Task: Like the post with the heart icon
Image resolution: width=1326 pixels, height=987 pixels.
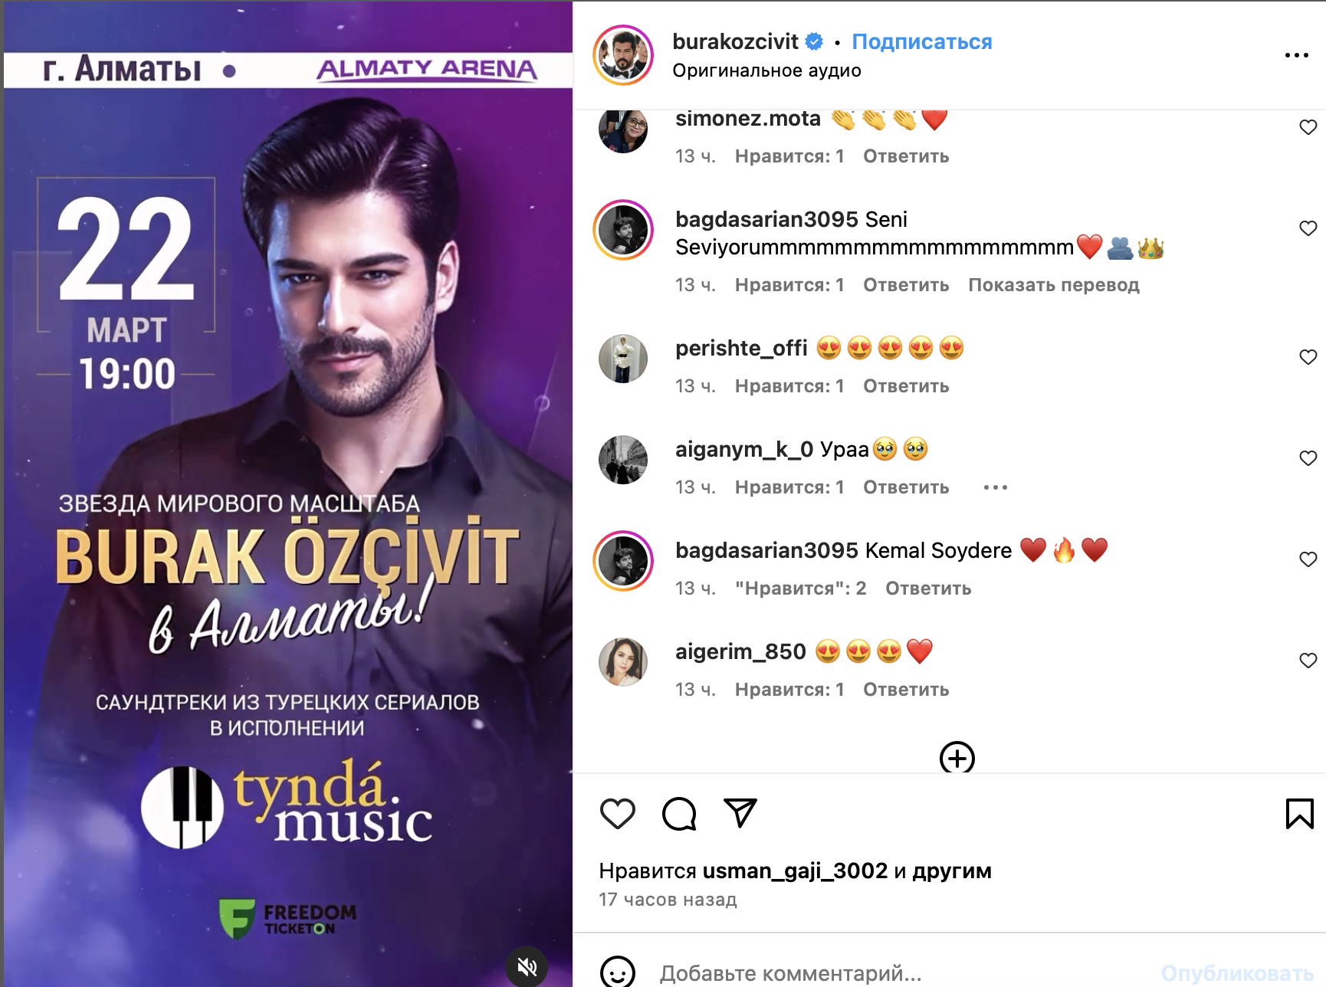Action: pos(618,814)
